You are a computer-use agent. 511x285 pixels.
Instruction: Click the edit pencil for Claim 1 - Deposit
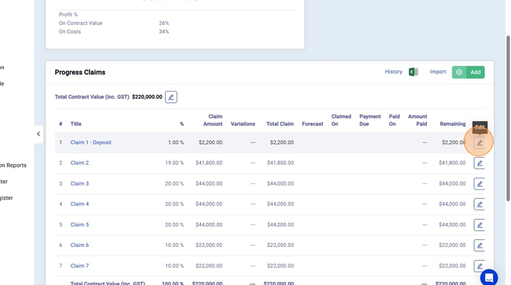click(479, 143)
